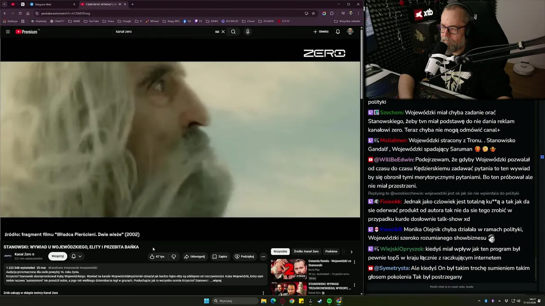This screenshot has height=306, width=545.
Task: Open the PODATKI bookmarks folder
Action: click(266, 21)
